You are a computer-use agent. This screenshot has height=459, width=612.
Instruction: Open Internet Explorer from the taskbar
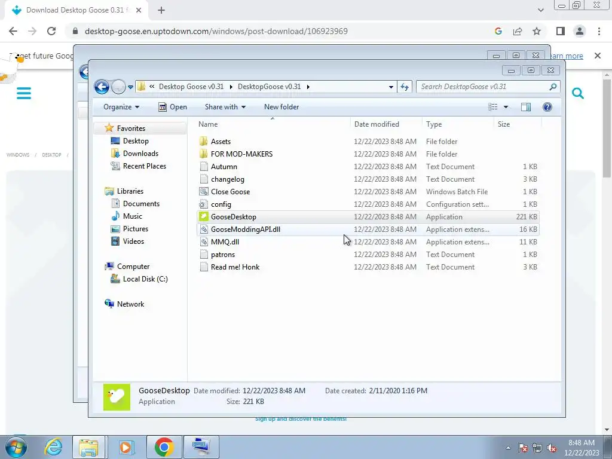[53, 447]
